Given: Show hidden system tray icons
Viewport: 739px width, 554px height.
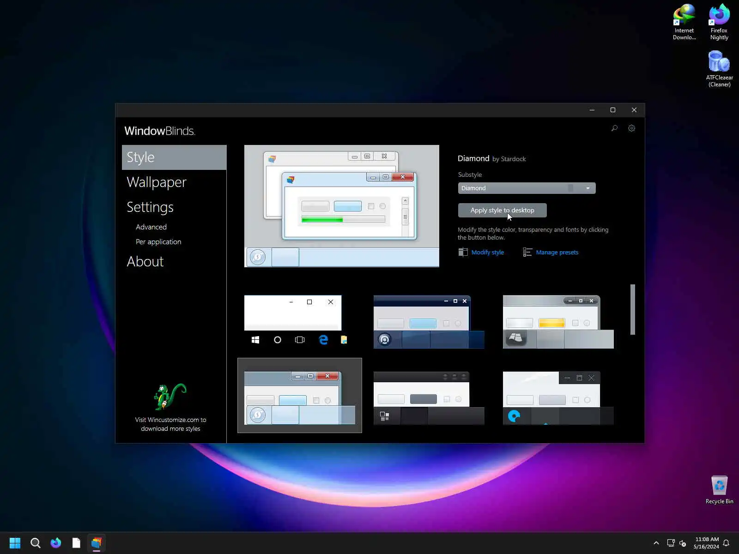Looking at the screenshot, I should 656,543.
